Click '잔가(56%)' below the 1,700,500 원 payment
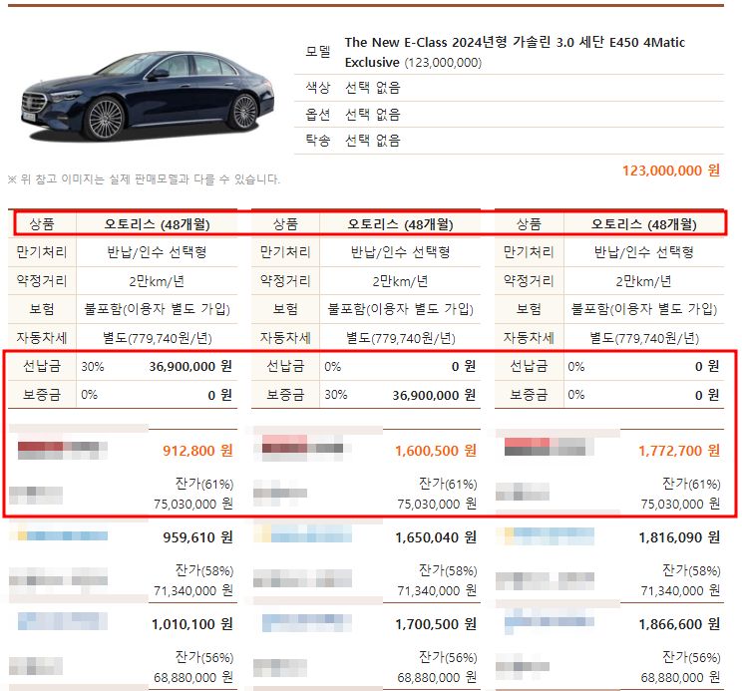The width and height of the screenshot is (742, 691). 448,657
